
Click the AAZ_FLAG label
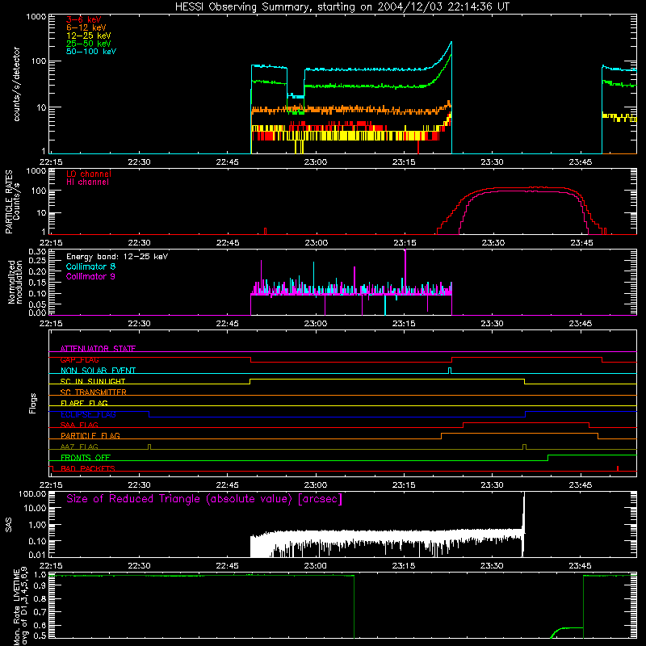79,447
